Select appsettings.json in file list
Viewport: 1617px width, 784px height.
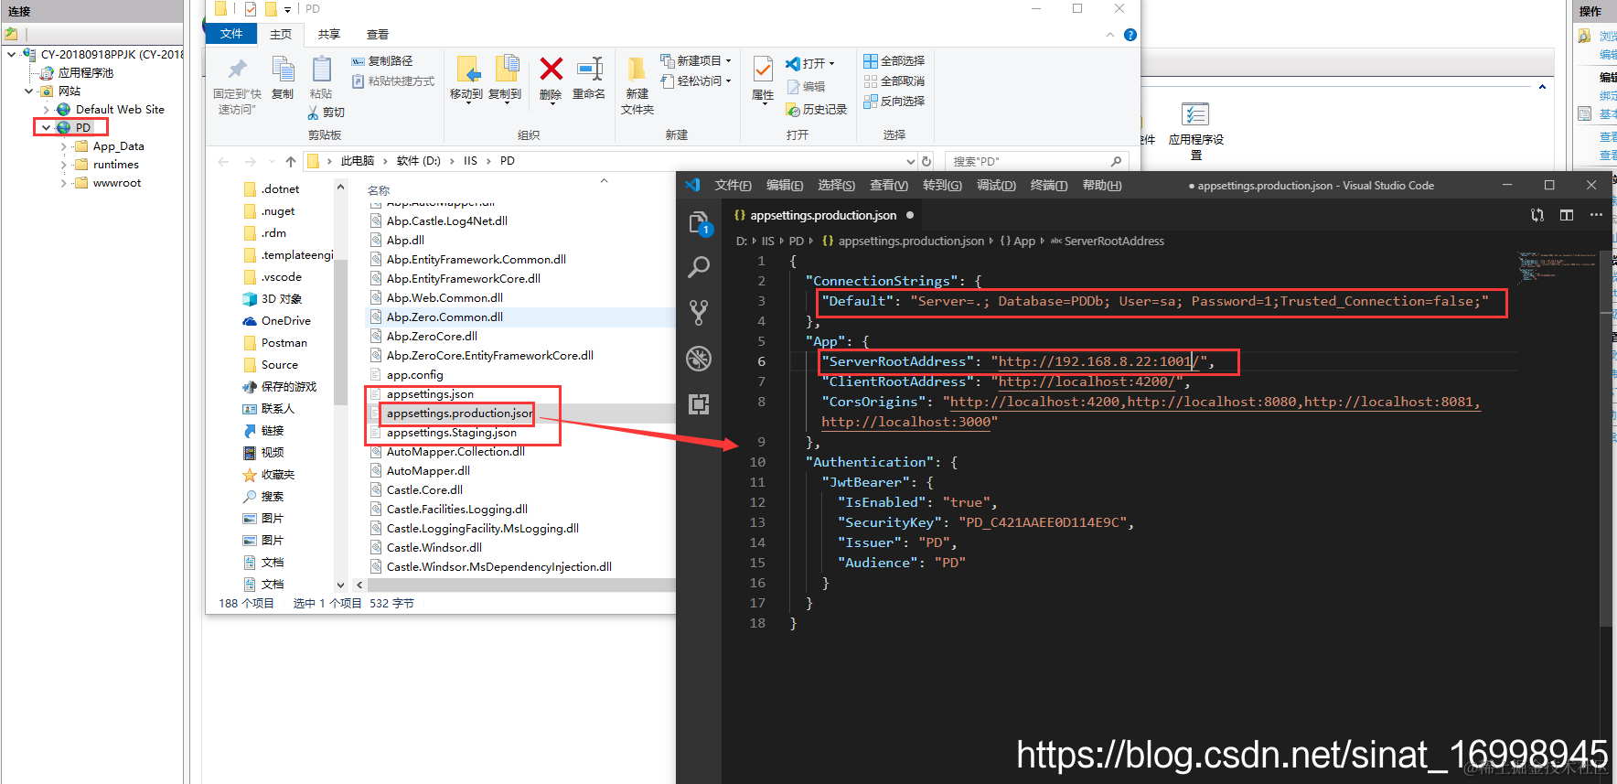tap(430, 394)
